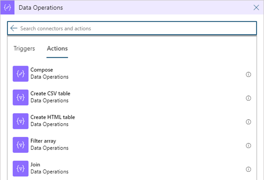Click the Join action icon
Screen dimensions: 264x180
(x=20, y=169)
